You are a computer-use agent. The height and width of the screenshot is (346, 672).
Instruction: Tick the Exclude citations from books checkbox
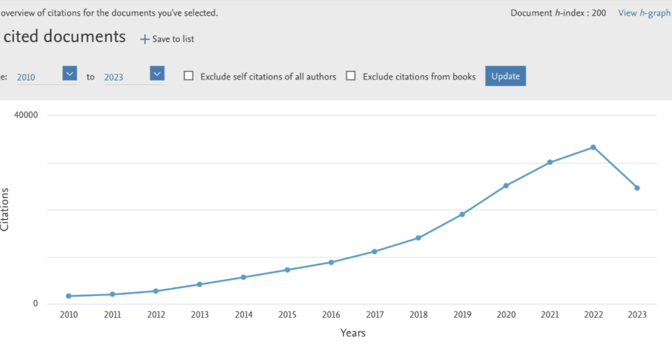(351, 76)
